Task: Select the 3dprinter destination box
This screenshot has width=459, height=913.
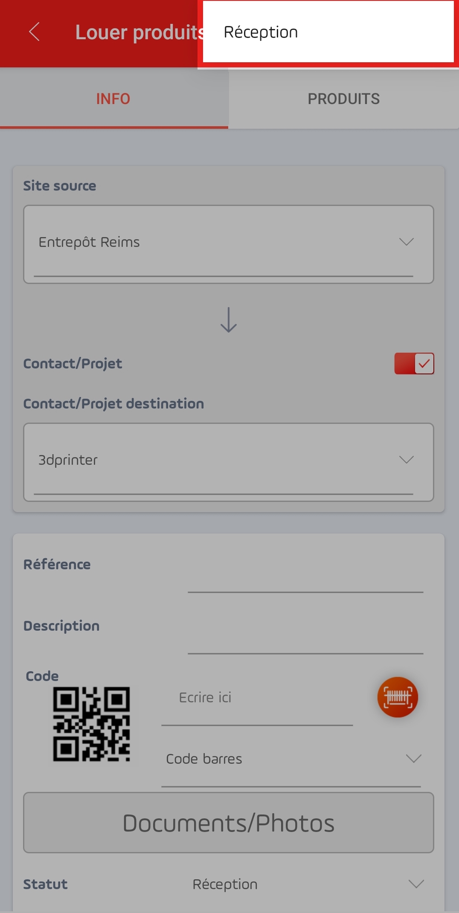Action: 229,462
